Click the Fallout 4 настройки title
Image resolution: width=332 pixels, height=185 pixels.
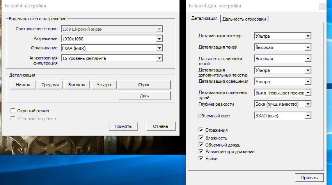coord(25,6)
